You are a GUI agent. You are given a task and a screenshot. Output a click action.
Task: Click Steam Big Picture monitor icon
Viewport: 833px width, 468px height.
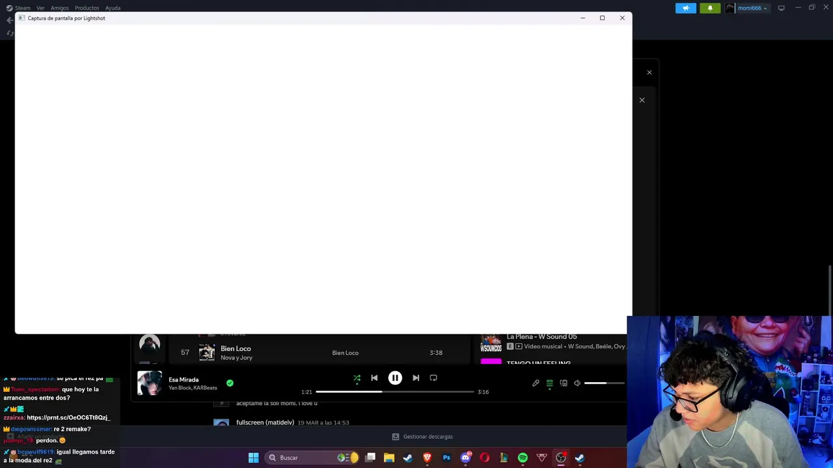(781, 8)
